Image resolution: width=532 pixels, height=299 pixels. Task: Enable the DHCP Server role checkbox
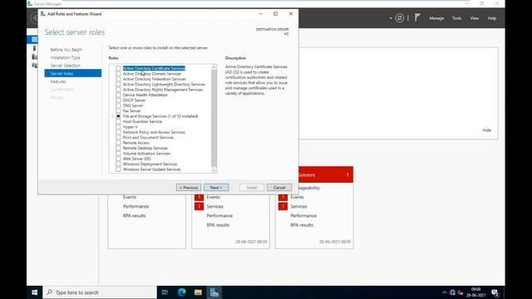[118, 100]
